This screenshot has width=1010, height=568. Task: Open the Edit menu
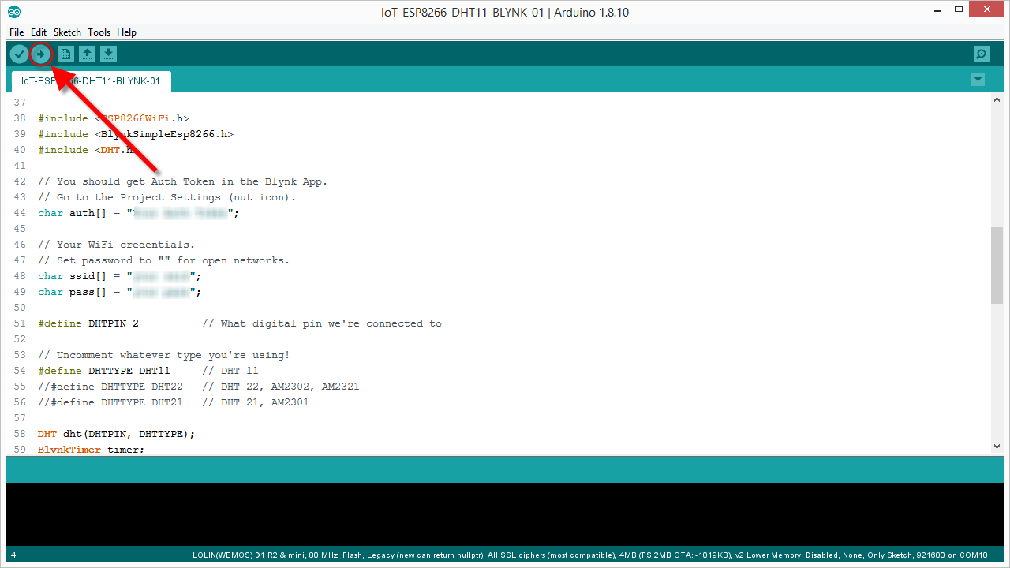39,32
